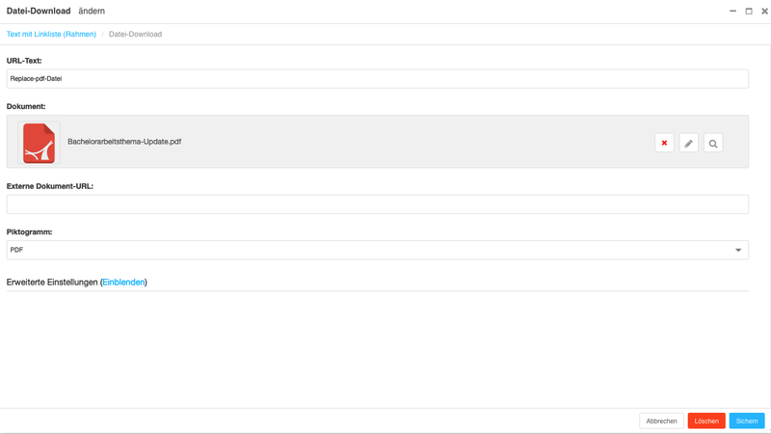The width and height of the screenshot is (771, 434).
Task: Minimize the Datei-Download dialog
Action: click(x=732, y=11)
